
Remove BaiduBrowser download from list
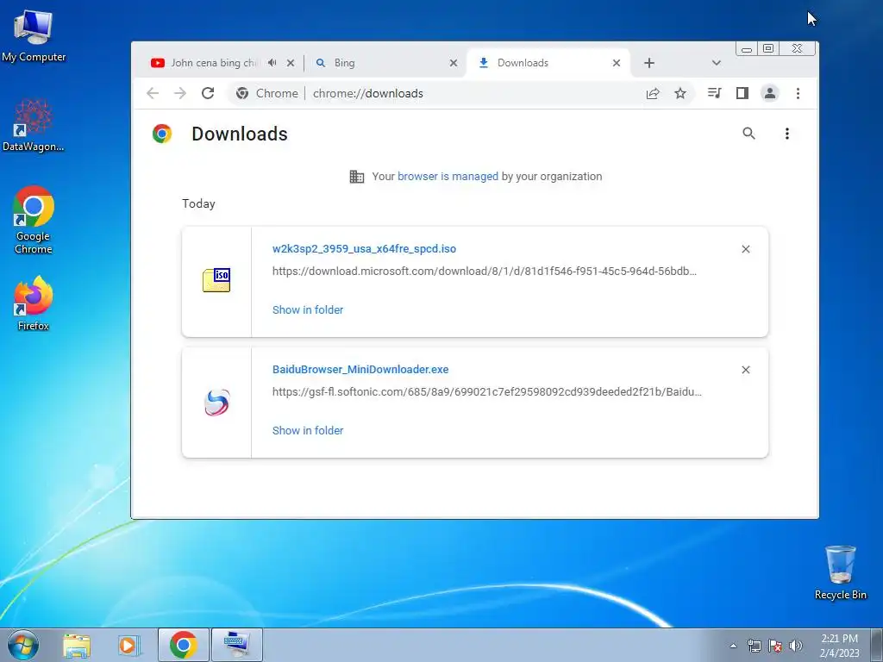coord(746,370)
